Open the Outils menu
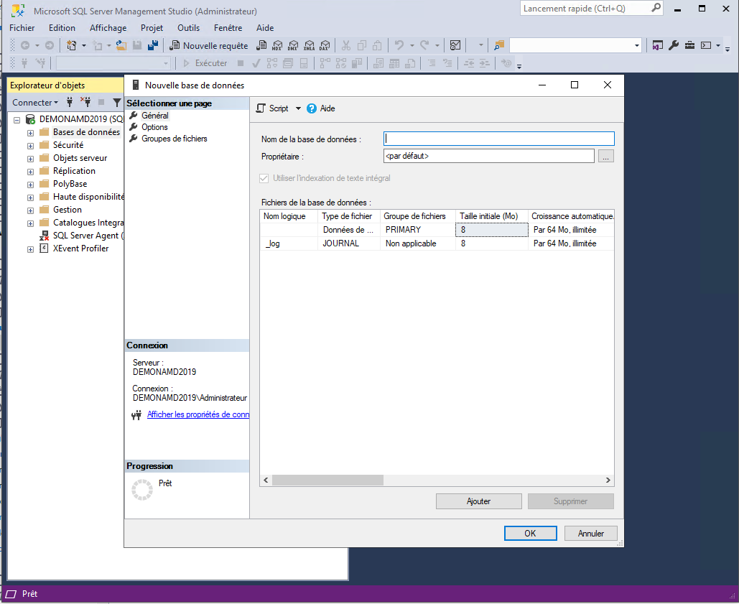 [188, 28]
